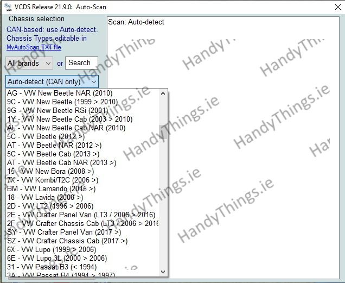This screenshot has width=345, height=283.
Task: Select 31 - VW Passat B3 (< 1994)
Action: coord(82,267)
